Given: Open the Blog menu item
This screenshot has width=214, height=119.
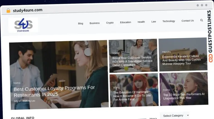Looking at the screenshot, I should tap(81, 23).
